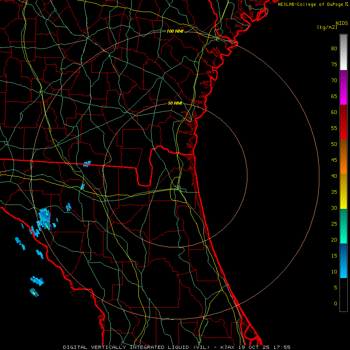Select the teal-green segment of color scale
350x350 pixels.
343,226
